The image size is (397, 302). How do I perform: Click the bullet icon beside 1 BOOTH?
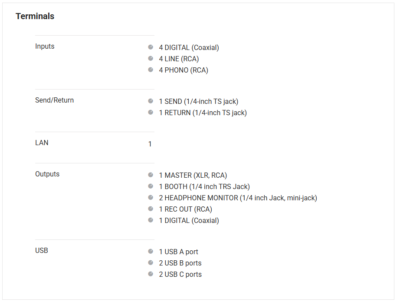click(151, 186)
